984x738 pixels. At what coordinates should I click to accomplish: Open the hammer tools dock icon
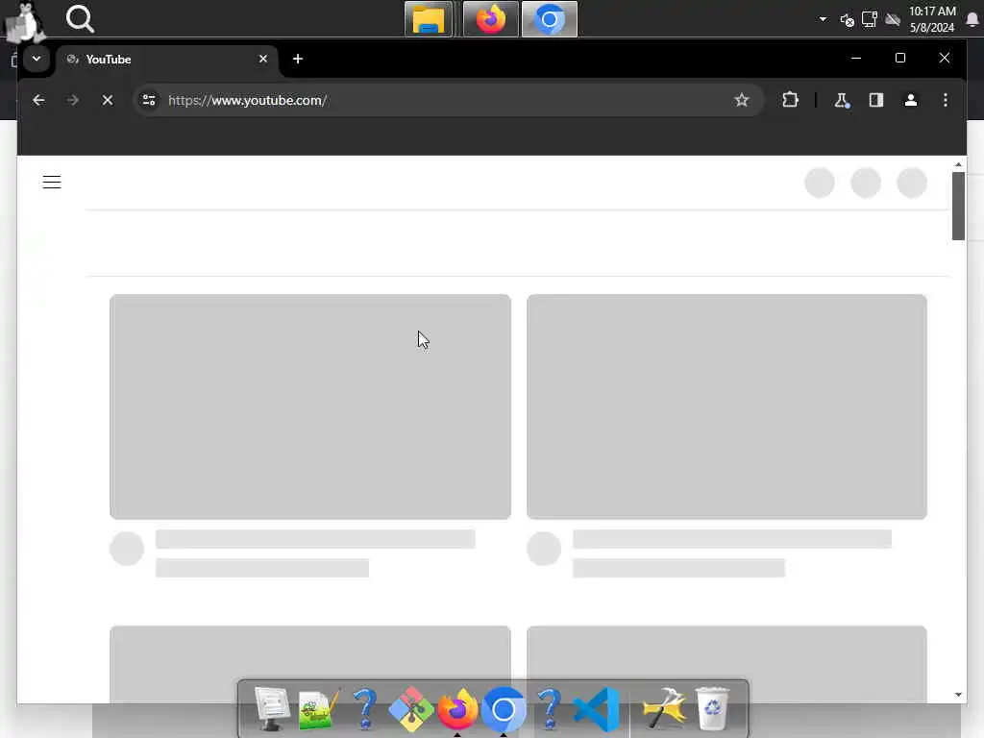(x=664, y=709)
